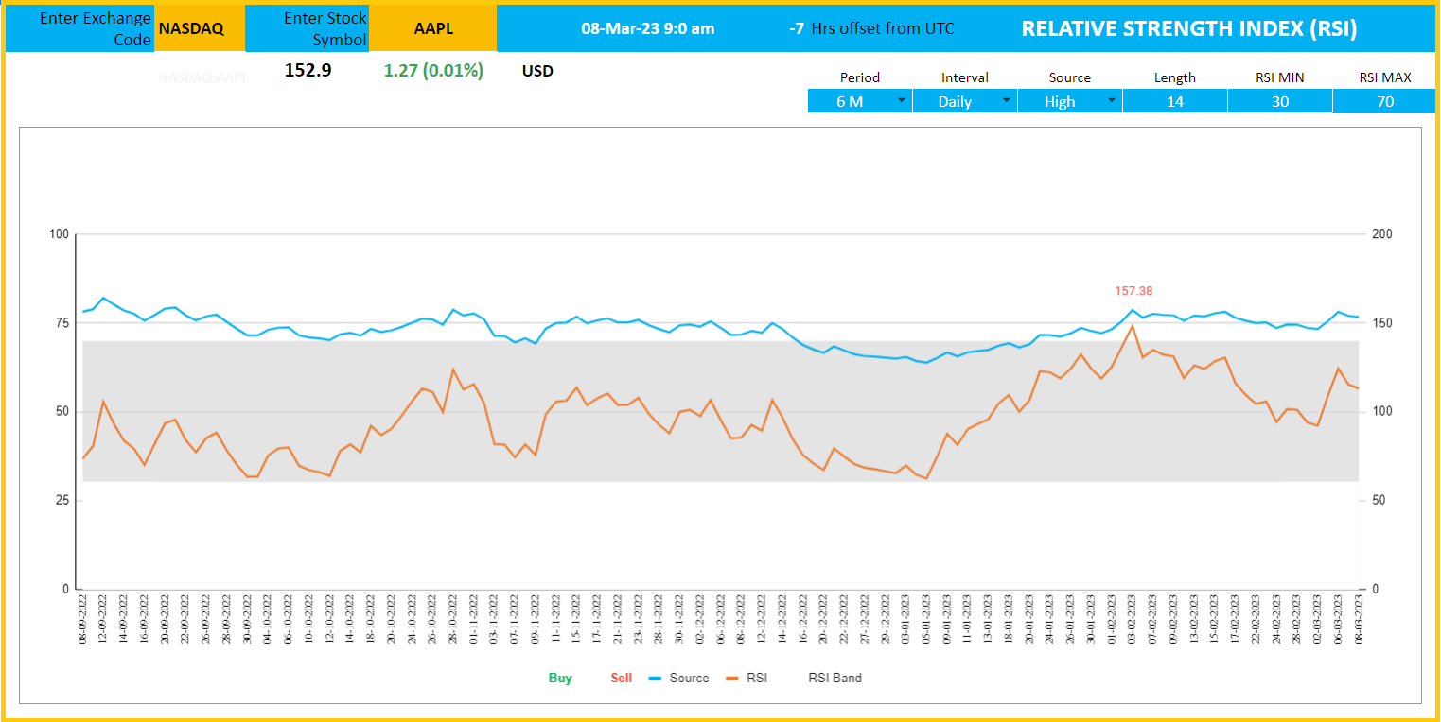Image resolution: width=1441 pixels, height=722 pixels.
Task: Select the AAPL stock symbol cell
Action: pyautogui.click(x=432, y=28)
